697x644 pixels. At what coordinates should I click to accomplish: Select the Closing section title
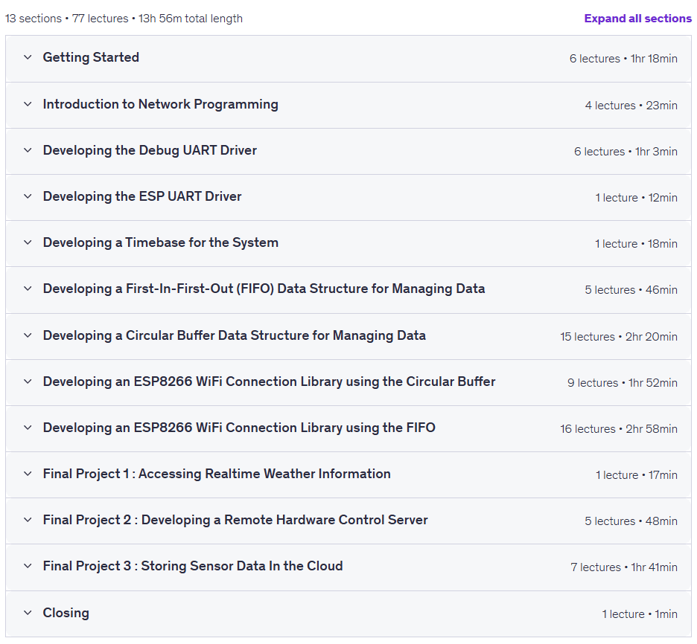coord(66,613)
